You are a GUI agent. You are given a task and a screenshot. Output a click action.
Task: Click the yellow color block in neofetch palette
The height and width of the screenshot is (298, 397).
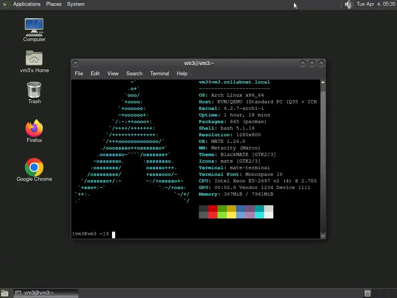click(231, 211)
